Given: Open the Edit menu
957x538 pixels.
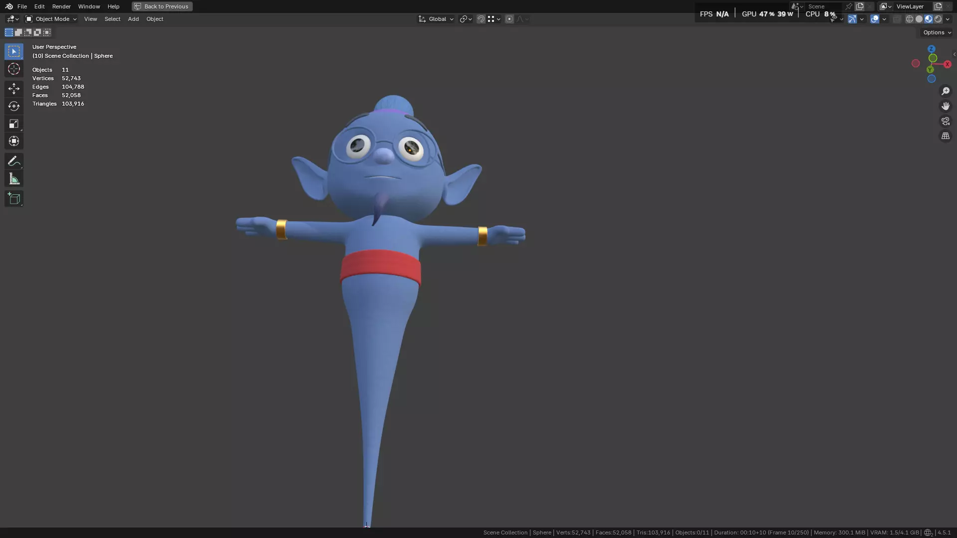Looking at the screenshot, I should click(x=39, y=6).
